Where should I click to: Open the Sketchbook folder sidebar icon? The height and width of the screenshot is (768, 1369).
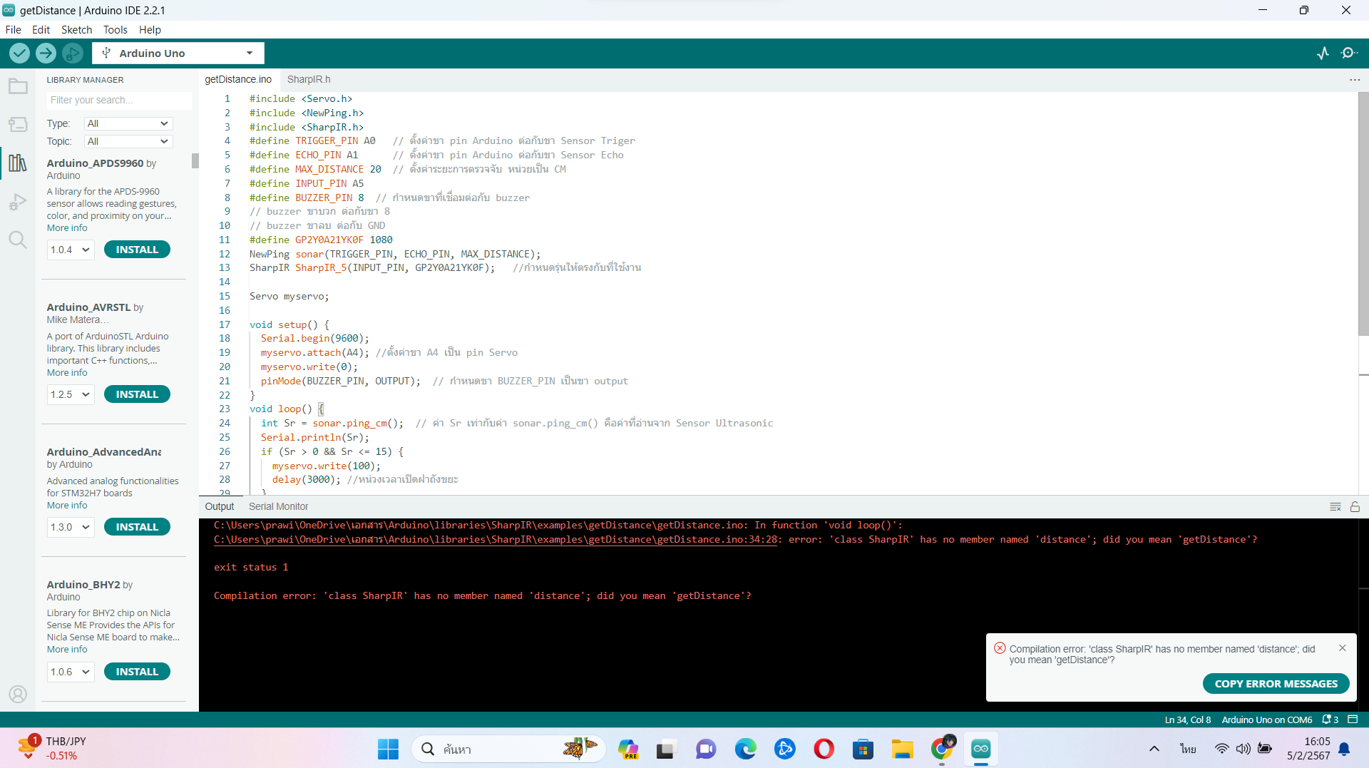pos(18,86)
